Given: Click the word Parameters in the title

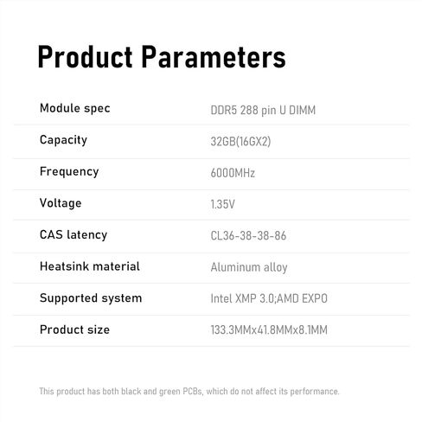Looking at the screenshot, I should pos(214,57).
